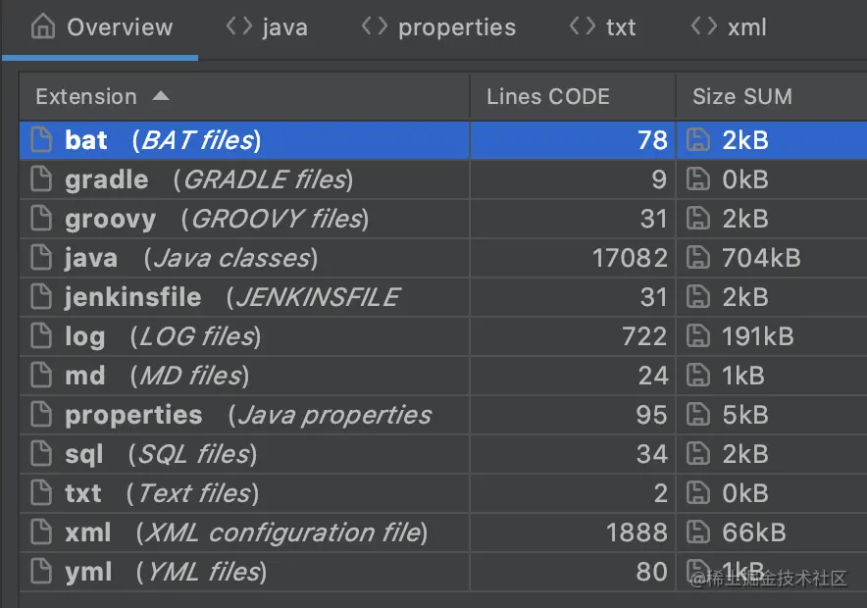The image size is (867, 608).
Task: Select the md (MD files) row
Action: point(443,376)
